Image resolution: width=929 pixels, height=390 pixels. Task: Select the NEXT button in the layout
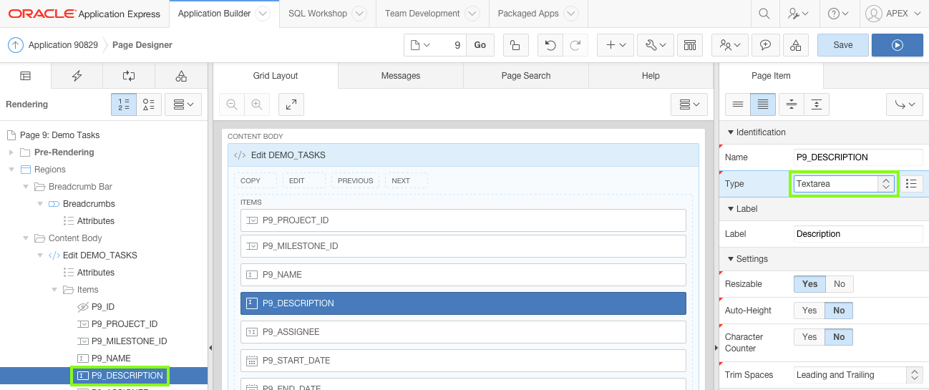[407, 180]
